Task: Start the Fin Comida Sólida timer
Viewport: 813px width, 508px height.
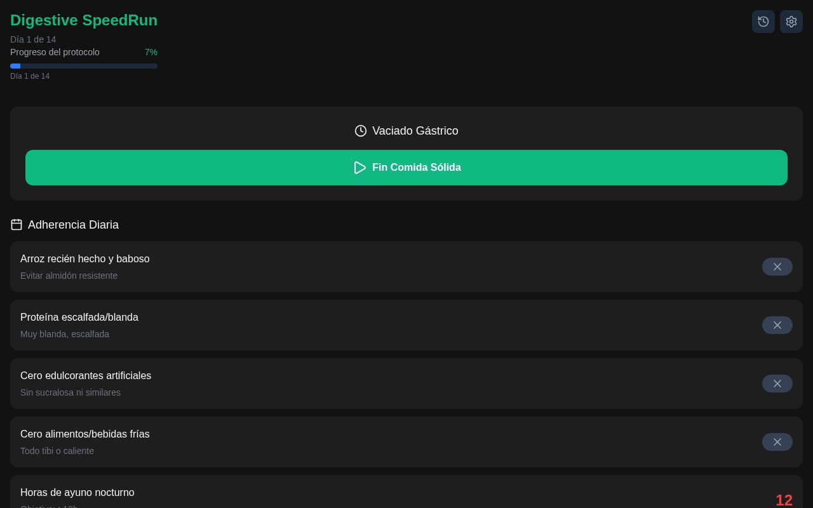Action: pyautogui.click(x=406, y=168)
